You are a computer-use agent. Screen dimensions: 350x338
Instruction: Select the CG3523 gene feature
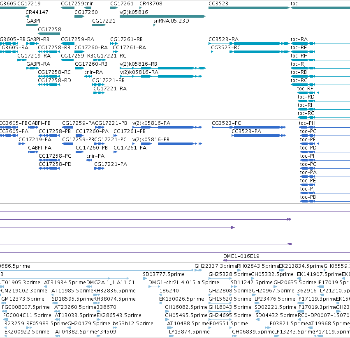249,8
